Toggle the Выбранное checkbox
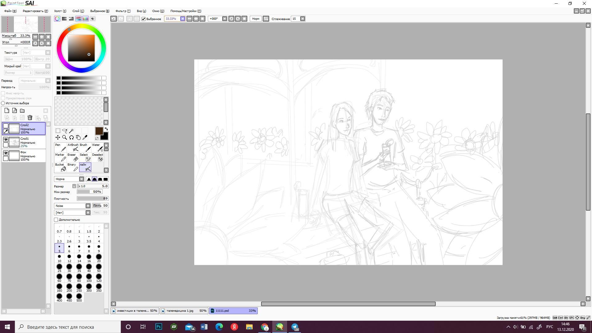 point(144,19)
